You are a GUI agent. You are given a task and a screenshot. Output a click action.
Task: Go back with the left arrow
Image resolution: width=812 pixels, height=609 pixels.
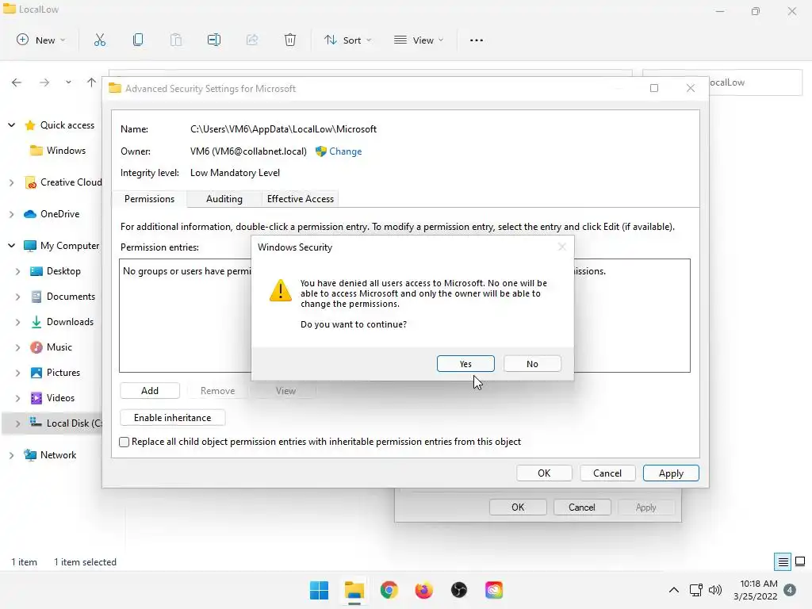(17, 82)
